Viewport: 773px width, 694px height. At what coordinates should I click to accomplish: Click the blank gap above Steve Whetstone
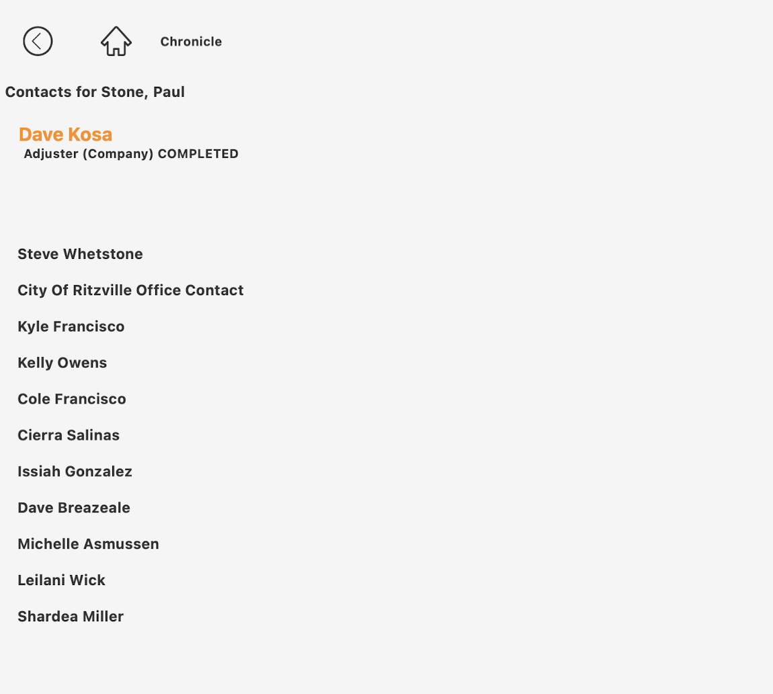(x=134, y=202)
